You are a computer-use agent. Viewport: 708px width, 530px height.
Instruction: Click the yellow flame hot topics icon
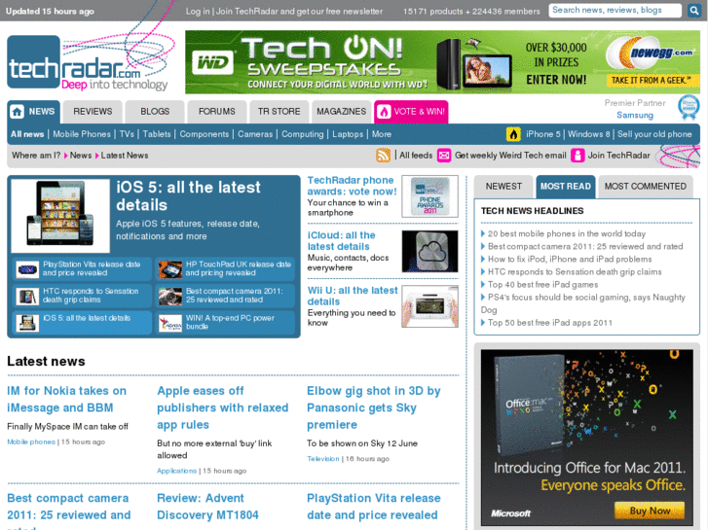[x=513, y=134]
